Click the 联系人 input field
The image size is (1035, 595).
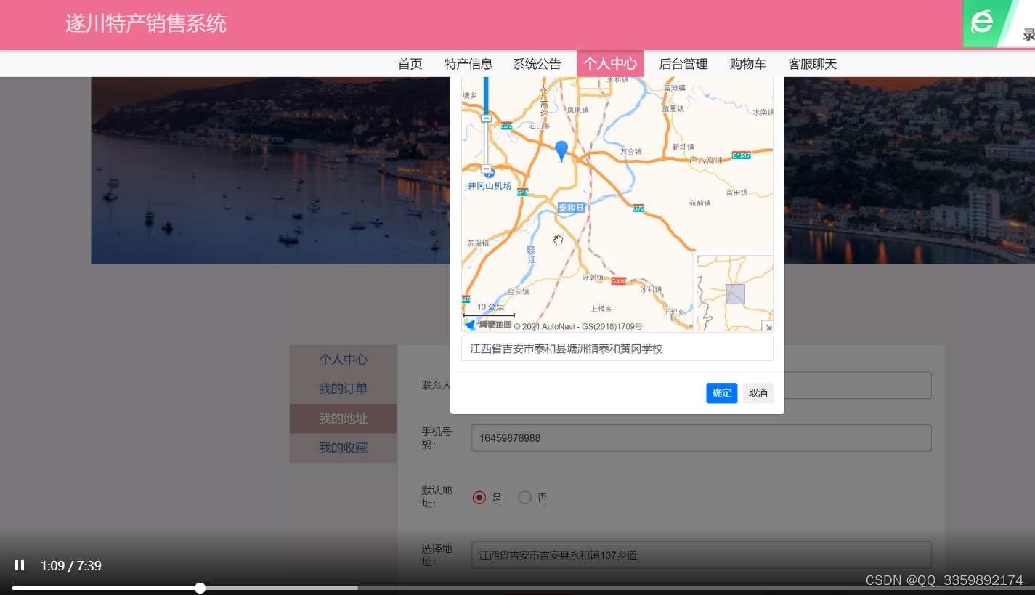(858, 386)
